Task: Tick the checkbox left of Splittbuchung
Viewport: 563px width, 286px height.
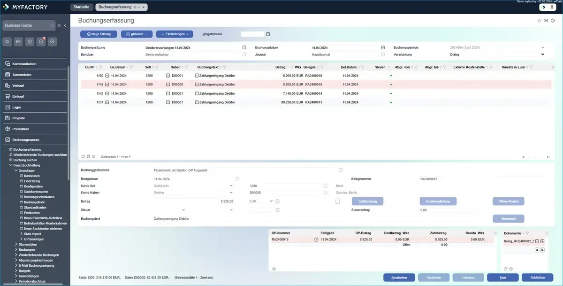Action: (338, 201)
